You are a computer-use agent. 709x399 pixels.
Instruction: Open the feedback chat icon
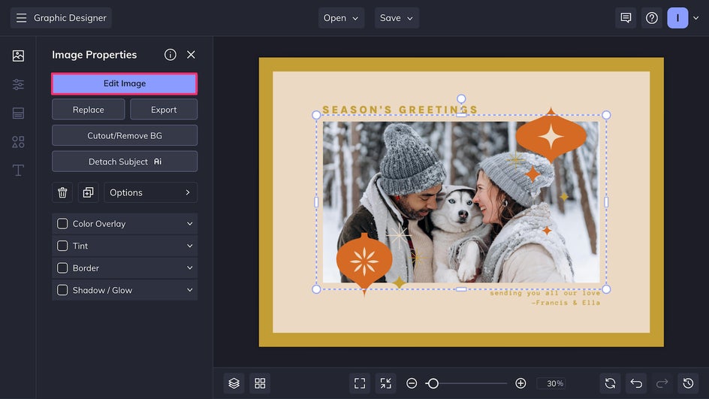tap(626, 18)
